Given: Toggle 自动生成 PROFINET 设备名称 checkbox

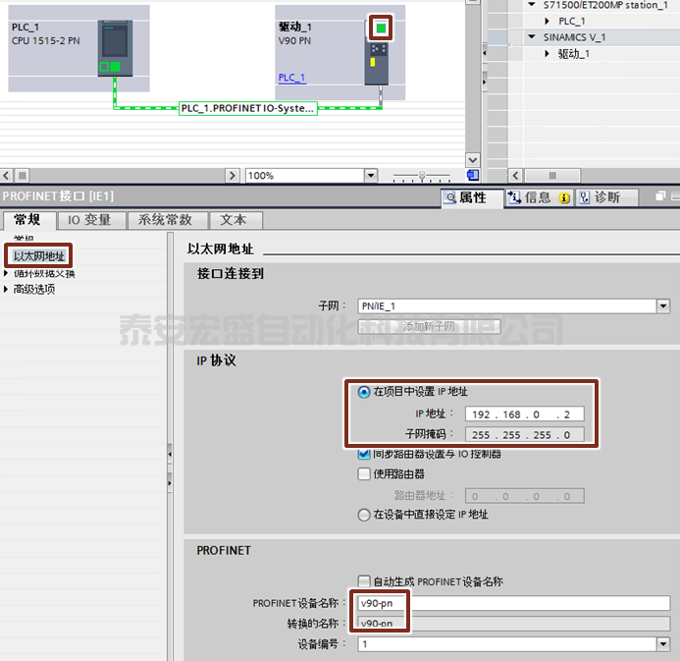Looking at the screenshot, I should tap(364, 581).
